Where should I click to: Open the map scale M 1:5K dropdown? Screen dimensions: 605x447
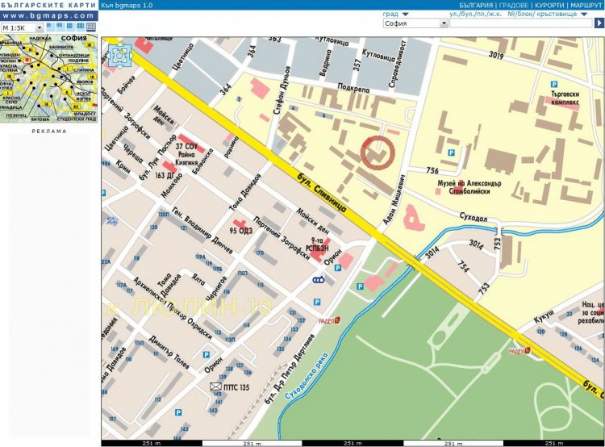click(x=21, y=27)
